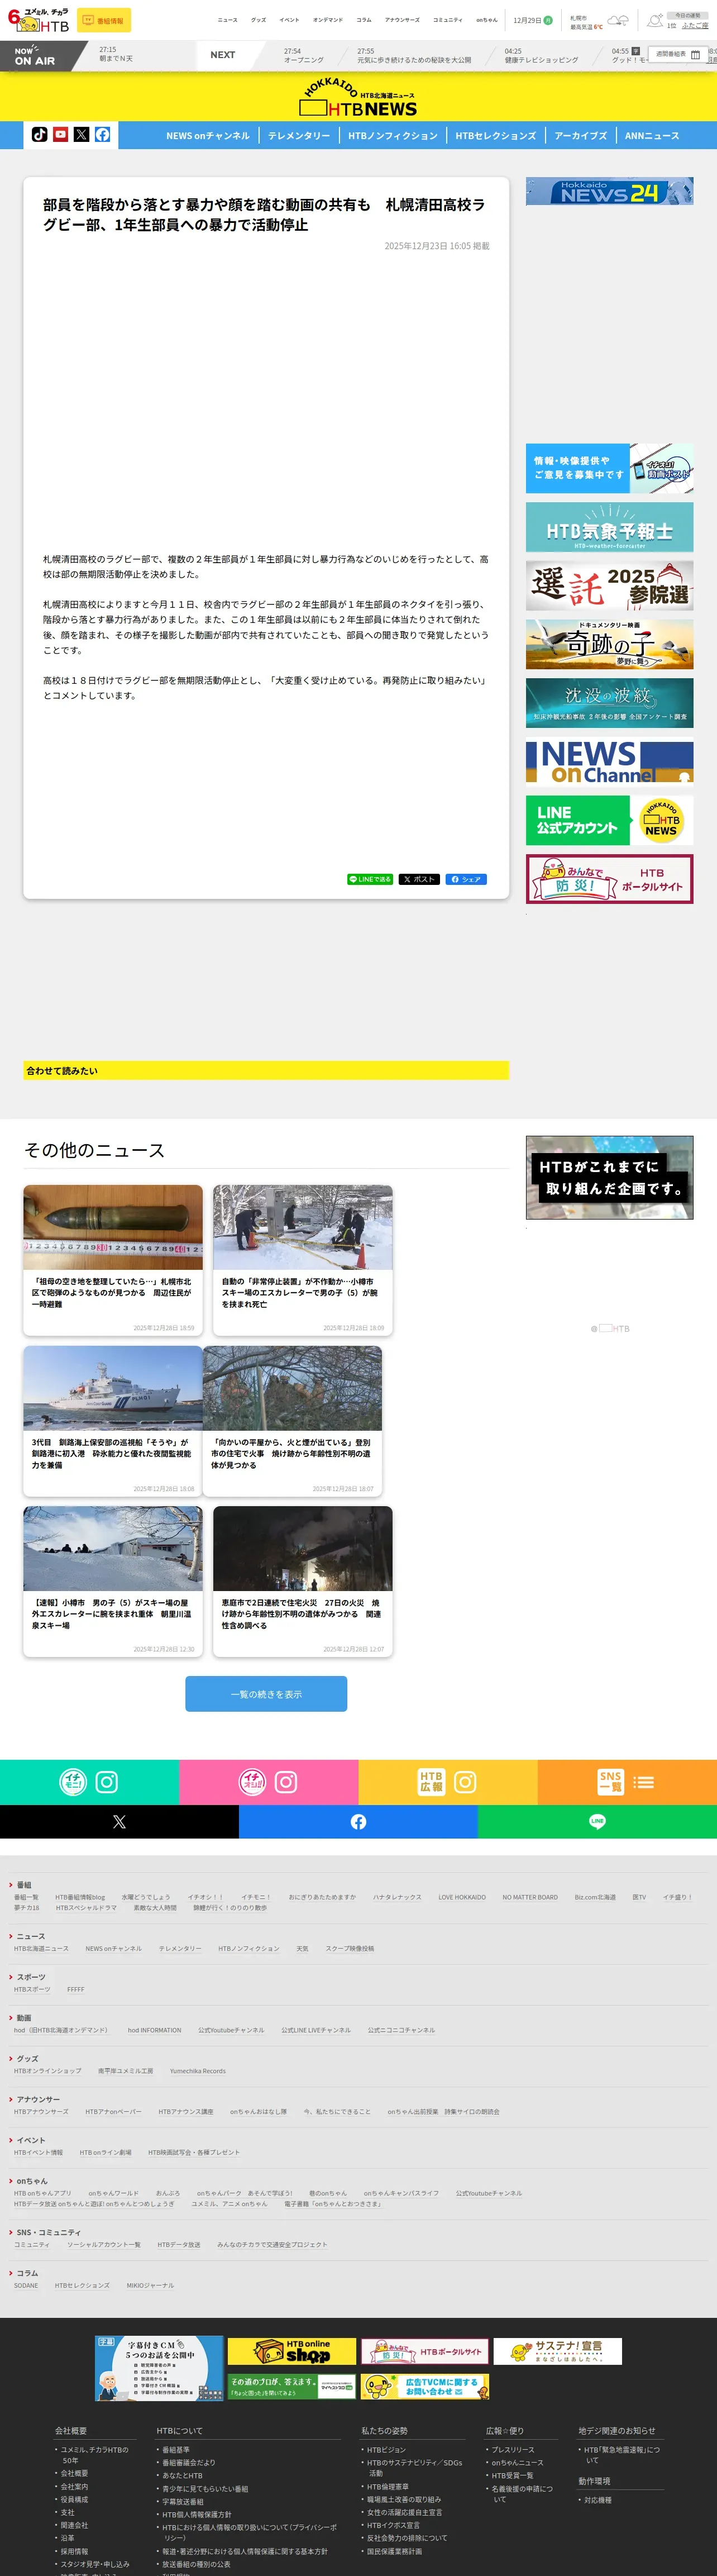Screen dimensions: 717x2576
Task: Open the HTB TikTok page icon
Action: pyautogui.click(x=39, y=134)
